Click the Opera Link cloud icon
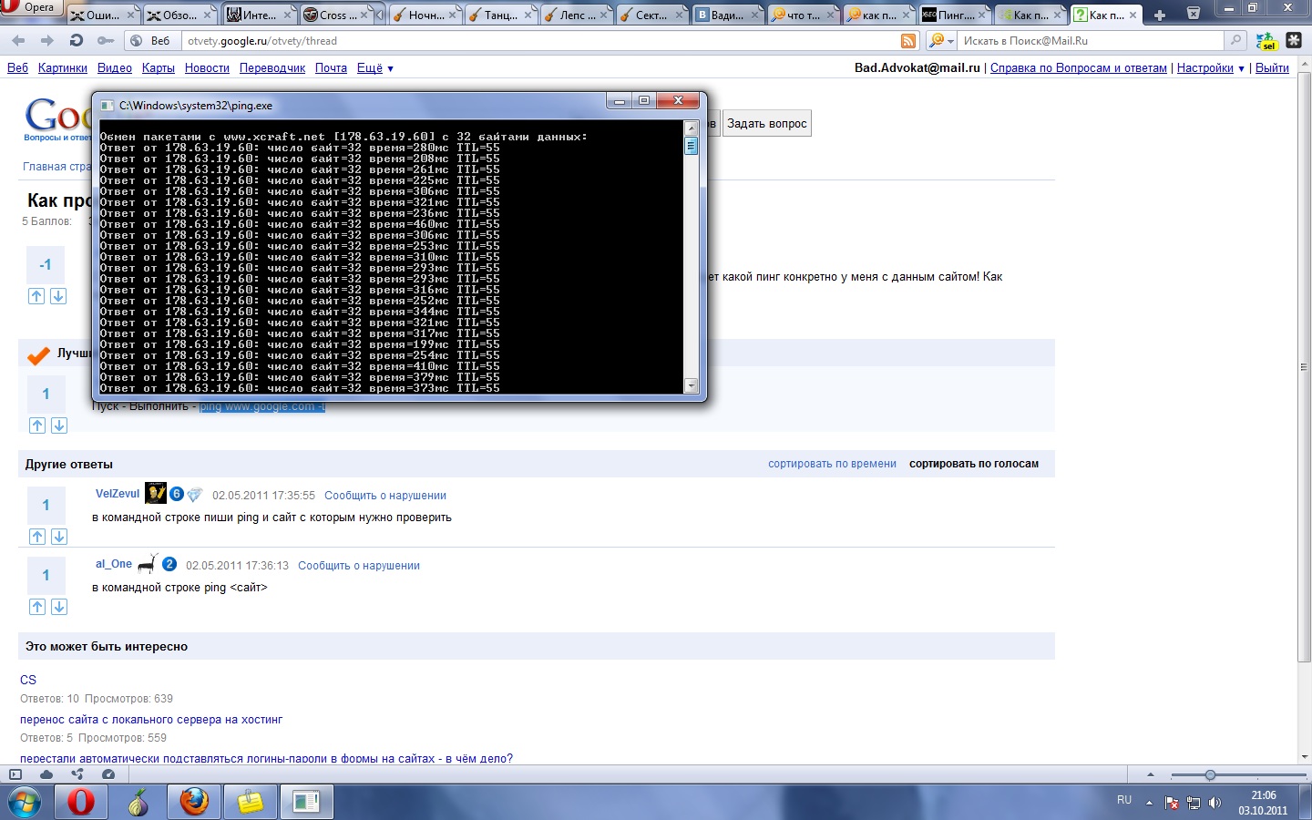This screenshot has width=1312, height=820. (x=46, y=774)
